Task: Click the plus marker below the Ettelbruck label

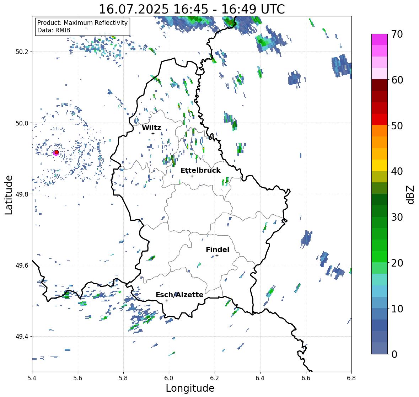Action: pos(192,176)
